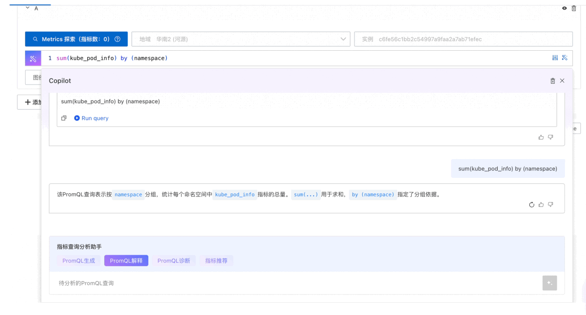Click the sum(...) code tag in explanation

pos(306,194)
